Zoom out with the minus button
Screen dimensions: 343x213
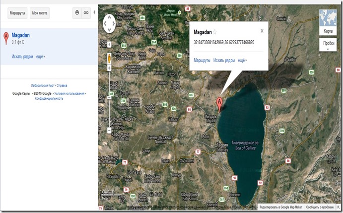point(109,131)
